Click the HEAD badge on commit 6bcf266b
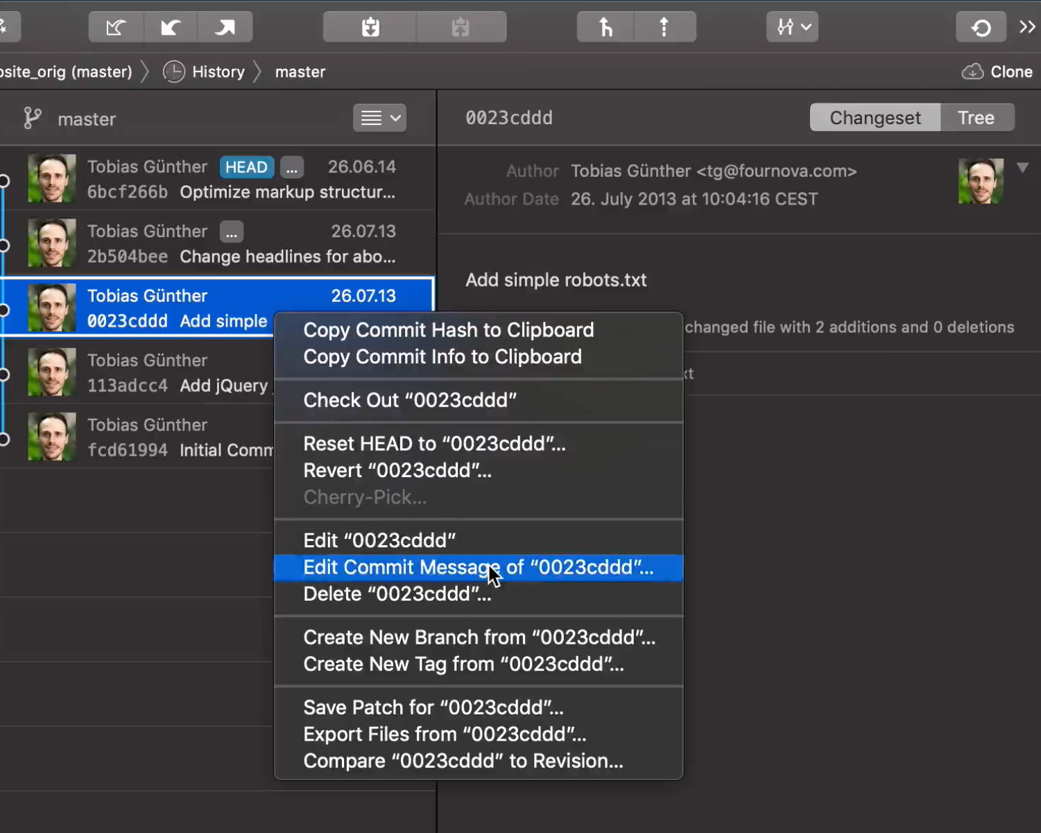This screenshot has height=833, width=1041. pyautogui.click(x=246, y=167)
